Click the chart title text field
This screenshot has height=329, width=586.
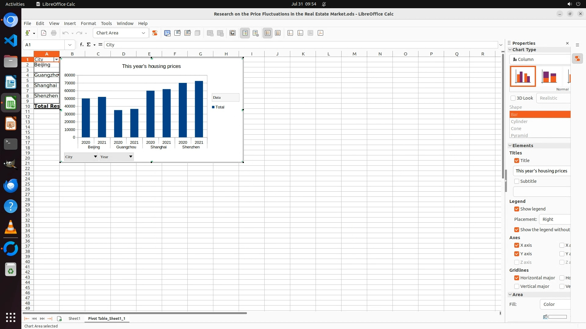click(541, 171)
